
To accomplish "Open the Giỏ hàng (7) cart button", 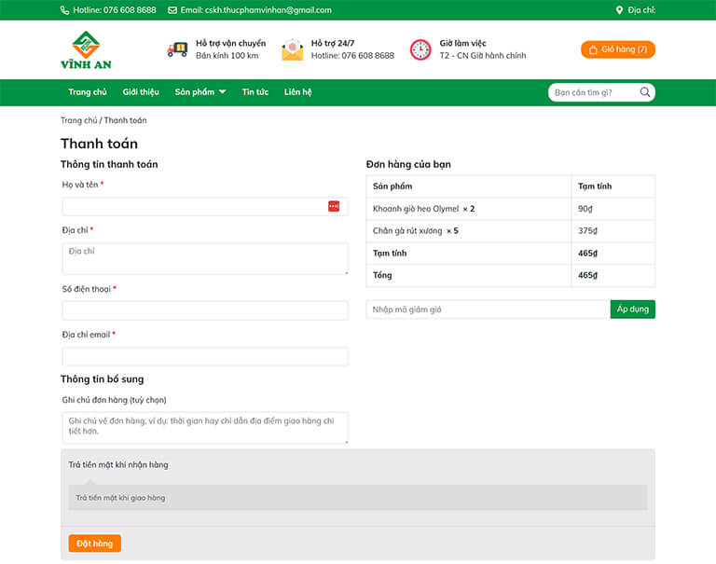I will [618, 49].
